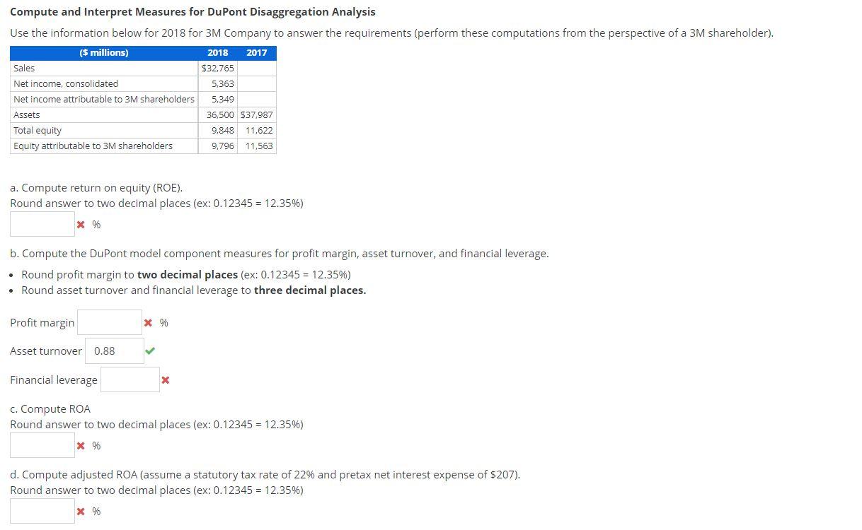Click the Financial leverage input box
The image size is (862, 530).
(130, 379)
